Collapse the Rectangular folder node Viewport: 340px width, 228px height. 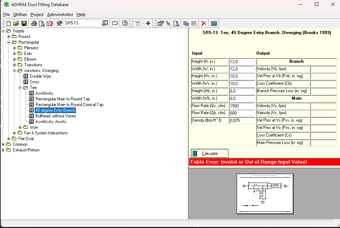click(9, 42)
